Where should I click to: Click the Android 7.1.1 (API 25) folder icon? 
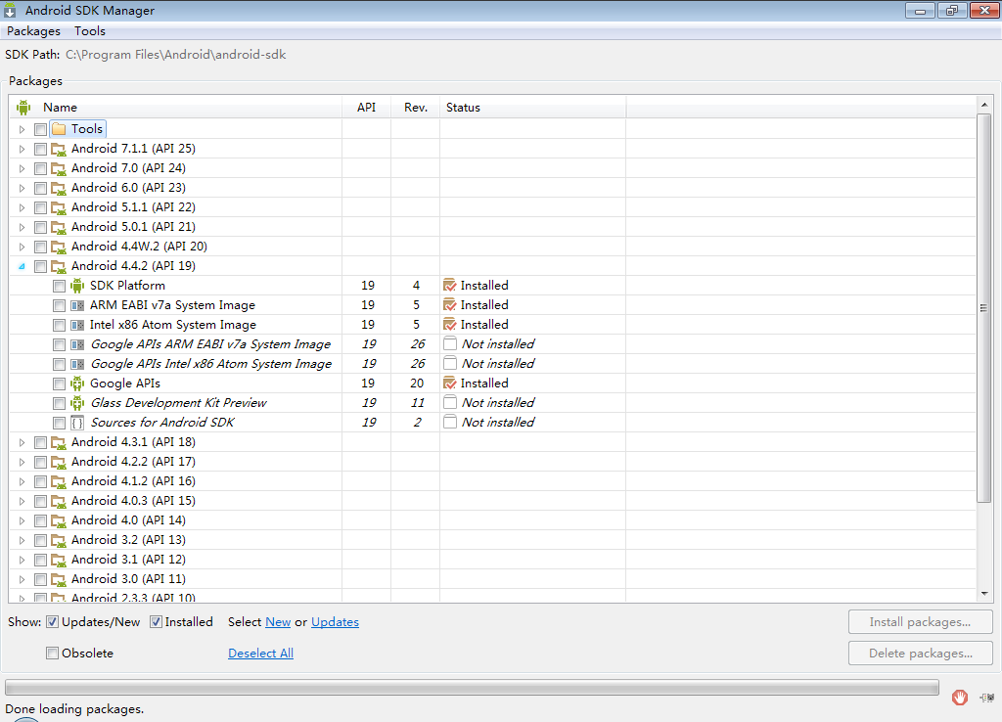pyautogui.click(x=59, y=150)
